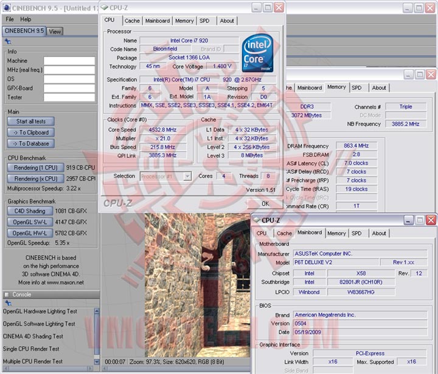Select Cache tab in CPU-Z Mainboard window

[284, 233]
